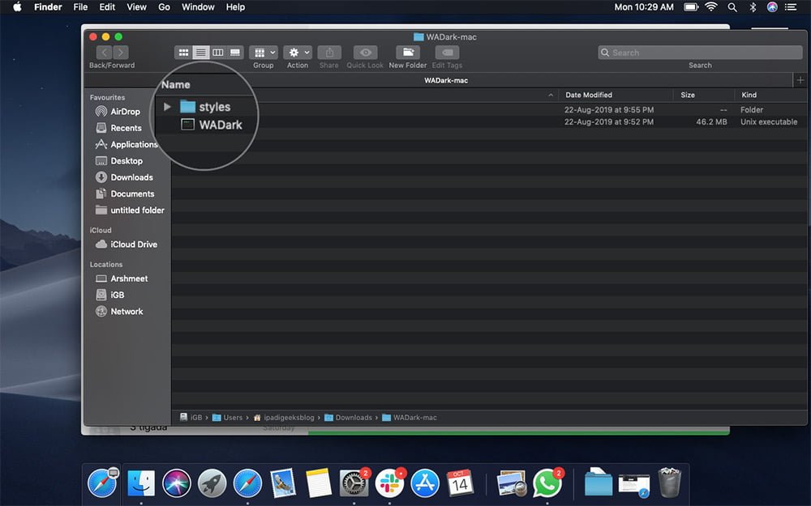The image size is (811, 506).
Task: Open Downloads in the sidebar
Action: pos(124,177)
